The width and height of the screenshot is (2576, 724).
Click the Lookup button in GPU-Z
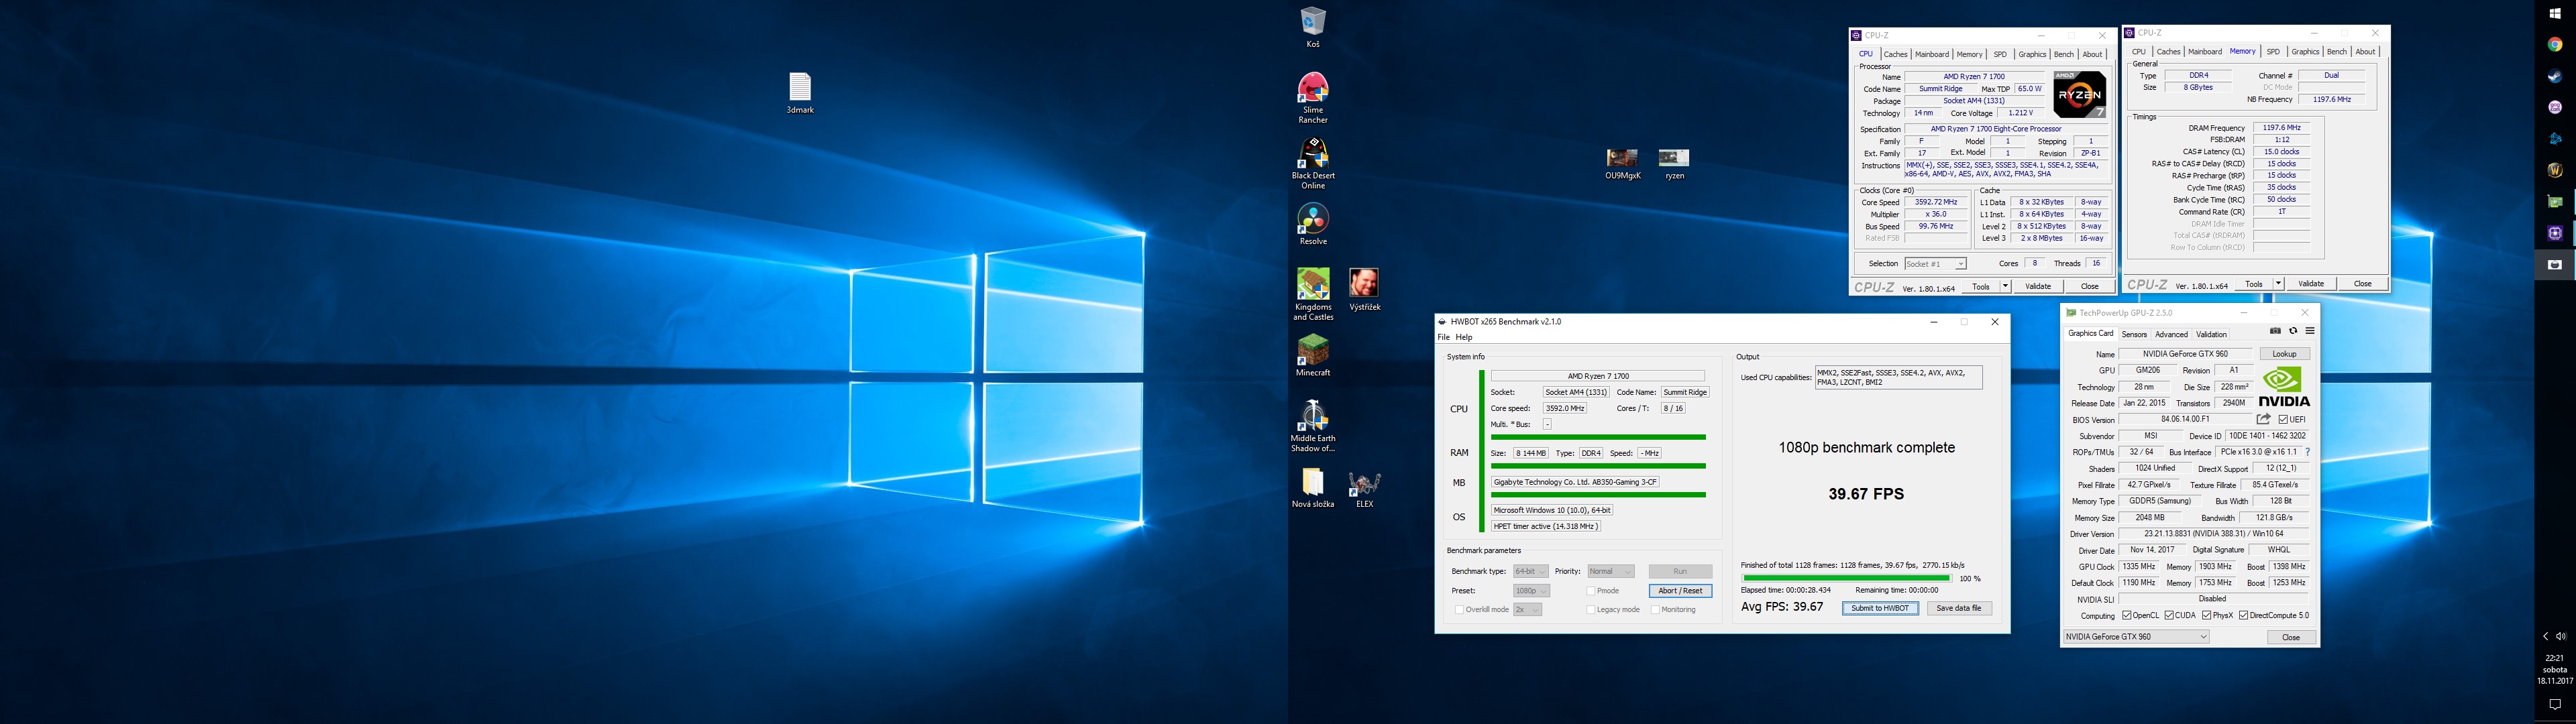[2284, 354]
